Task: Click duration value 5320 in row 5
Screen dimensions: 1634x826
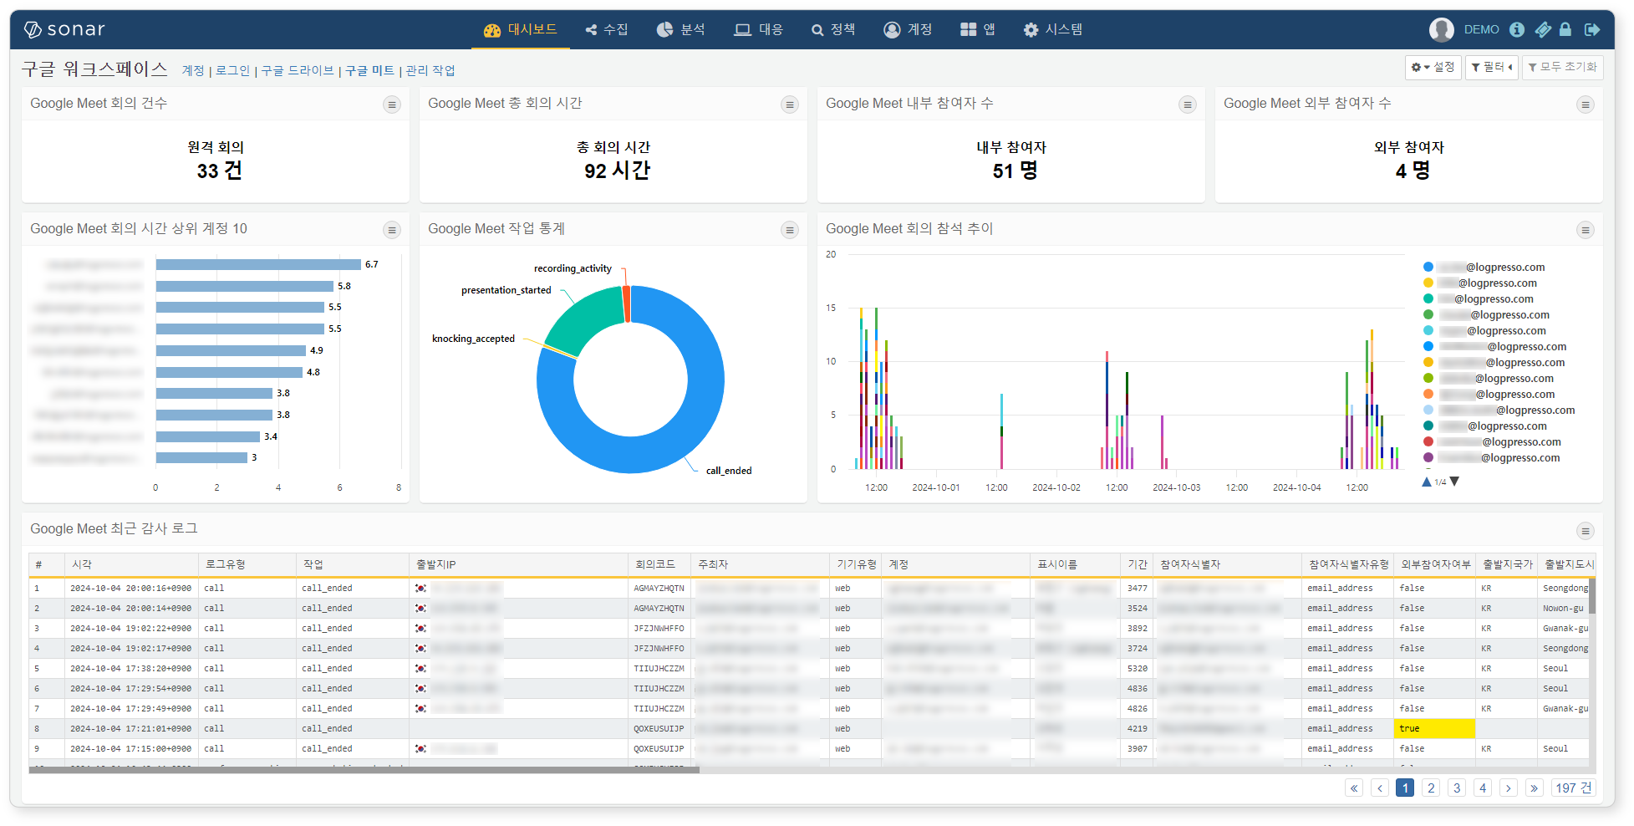Action: coord(1137,669)
